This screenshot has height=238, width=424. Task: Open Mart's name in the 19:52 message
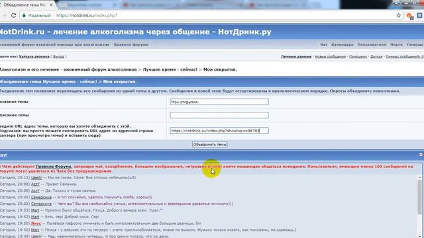(x=35, y=217)
